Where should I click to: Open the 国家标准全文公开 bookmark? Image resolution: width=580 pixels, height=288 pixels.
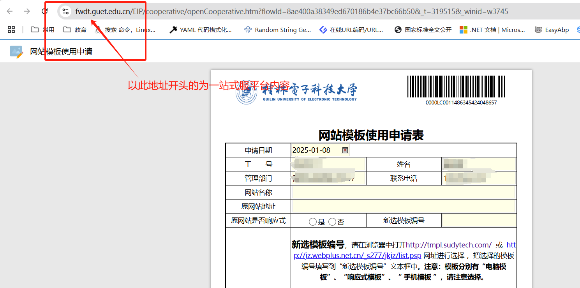tap(423, 30)
